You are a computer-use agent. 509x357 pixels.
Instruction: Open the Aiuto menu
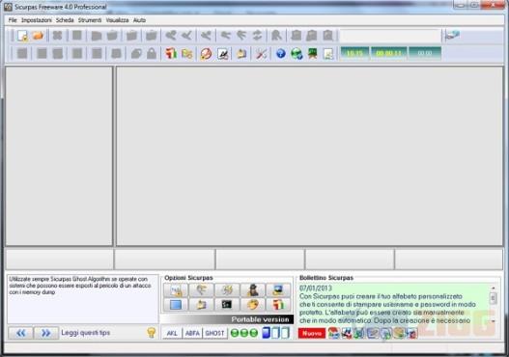(x=139, y=20)
